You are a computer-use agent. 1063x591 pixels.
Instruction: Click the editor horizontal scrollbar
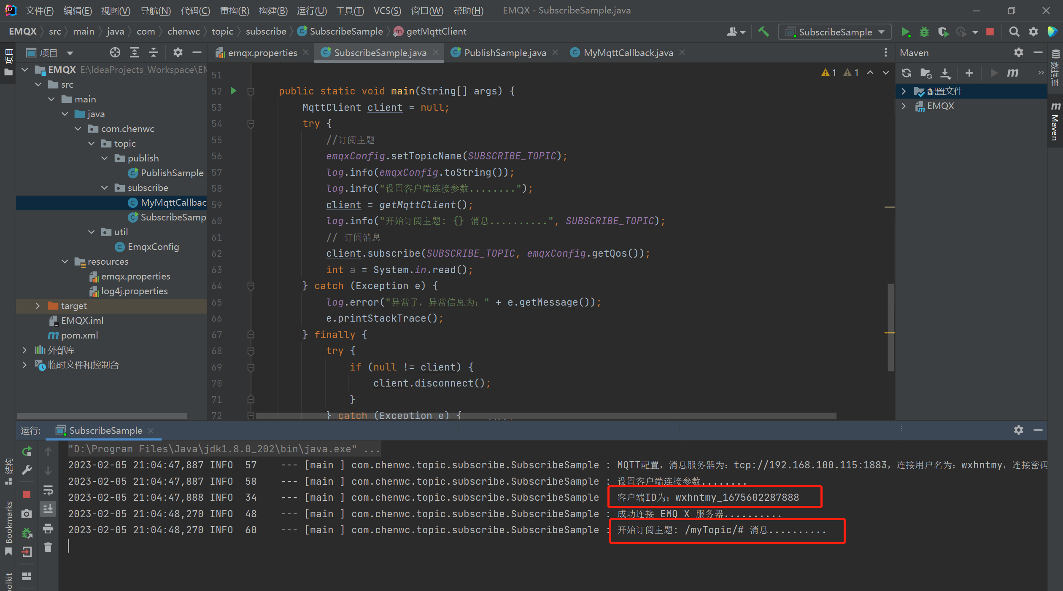[546, 416]
